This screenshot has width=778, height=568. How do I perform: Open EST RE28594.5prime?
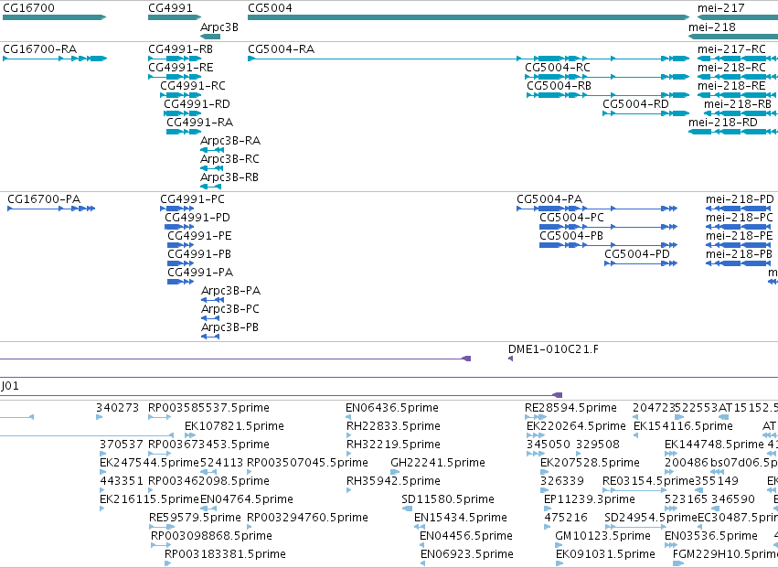[536, 417]
